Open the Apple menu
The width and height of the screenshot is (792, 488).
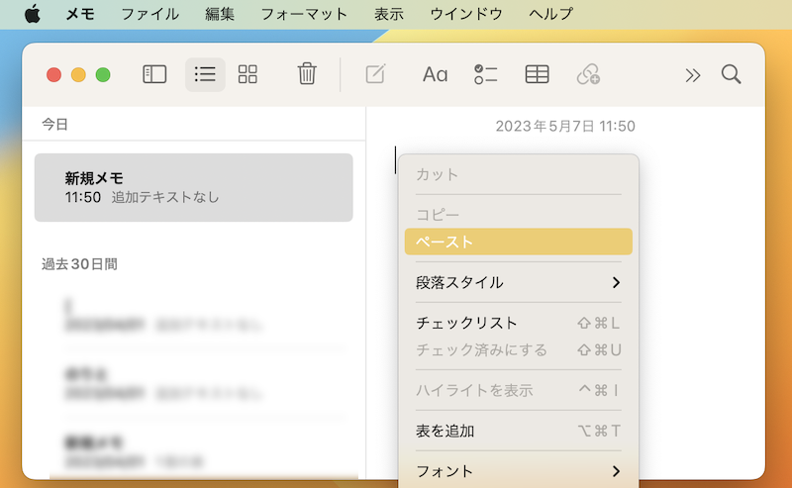(32, 14)
